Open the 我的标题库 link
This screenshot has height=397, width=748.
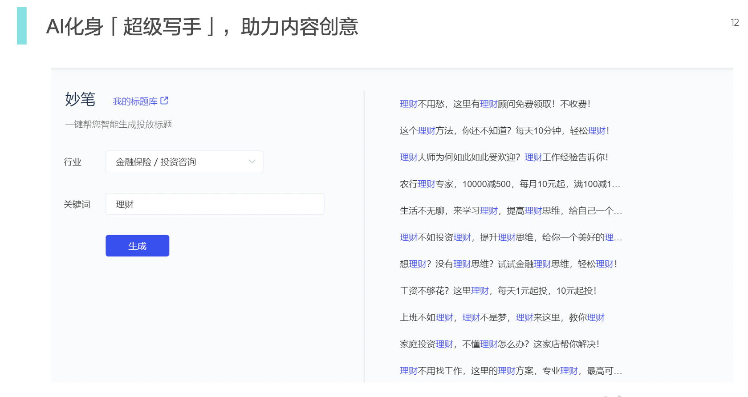135,101
